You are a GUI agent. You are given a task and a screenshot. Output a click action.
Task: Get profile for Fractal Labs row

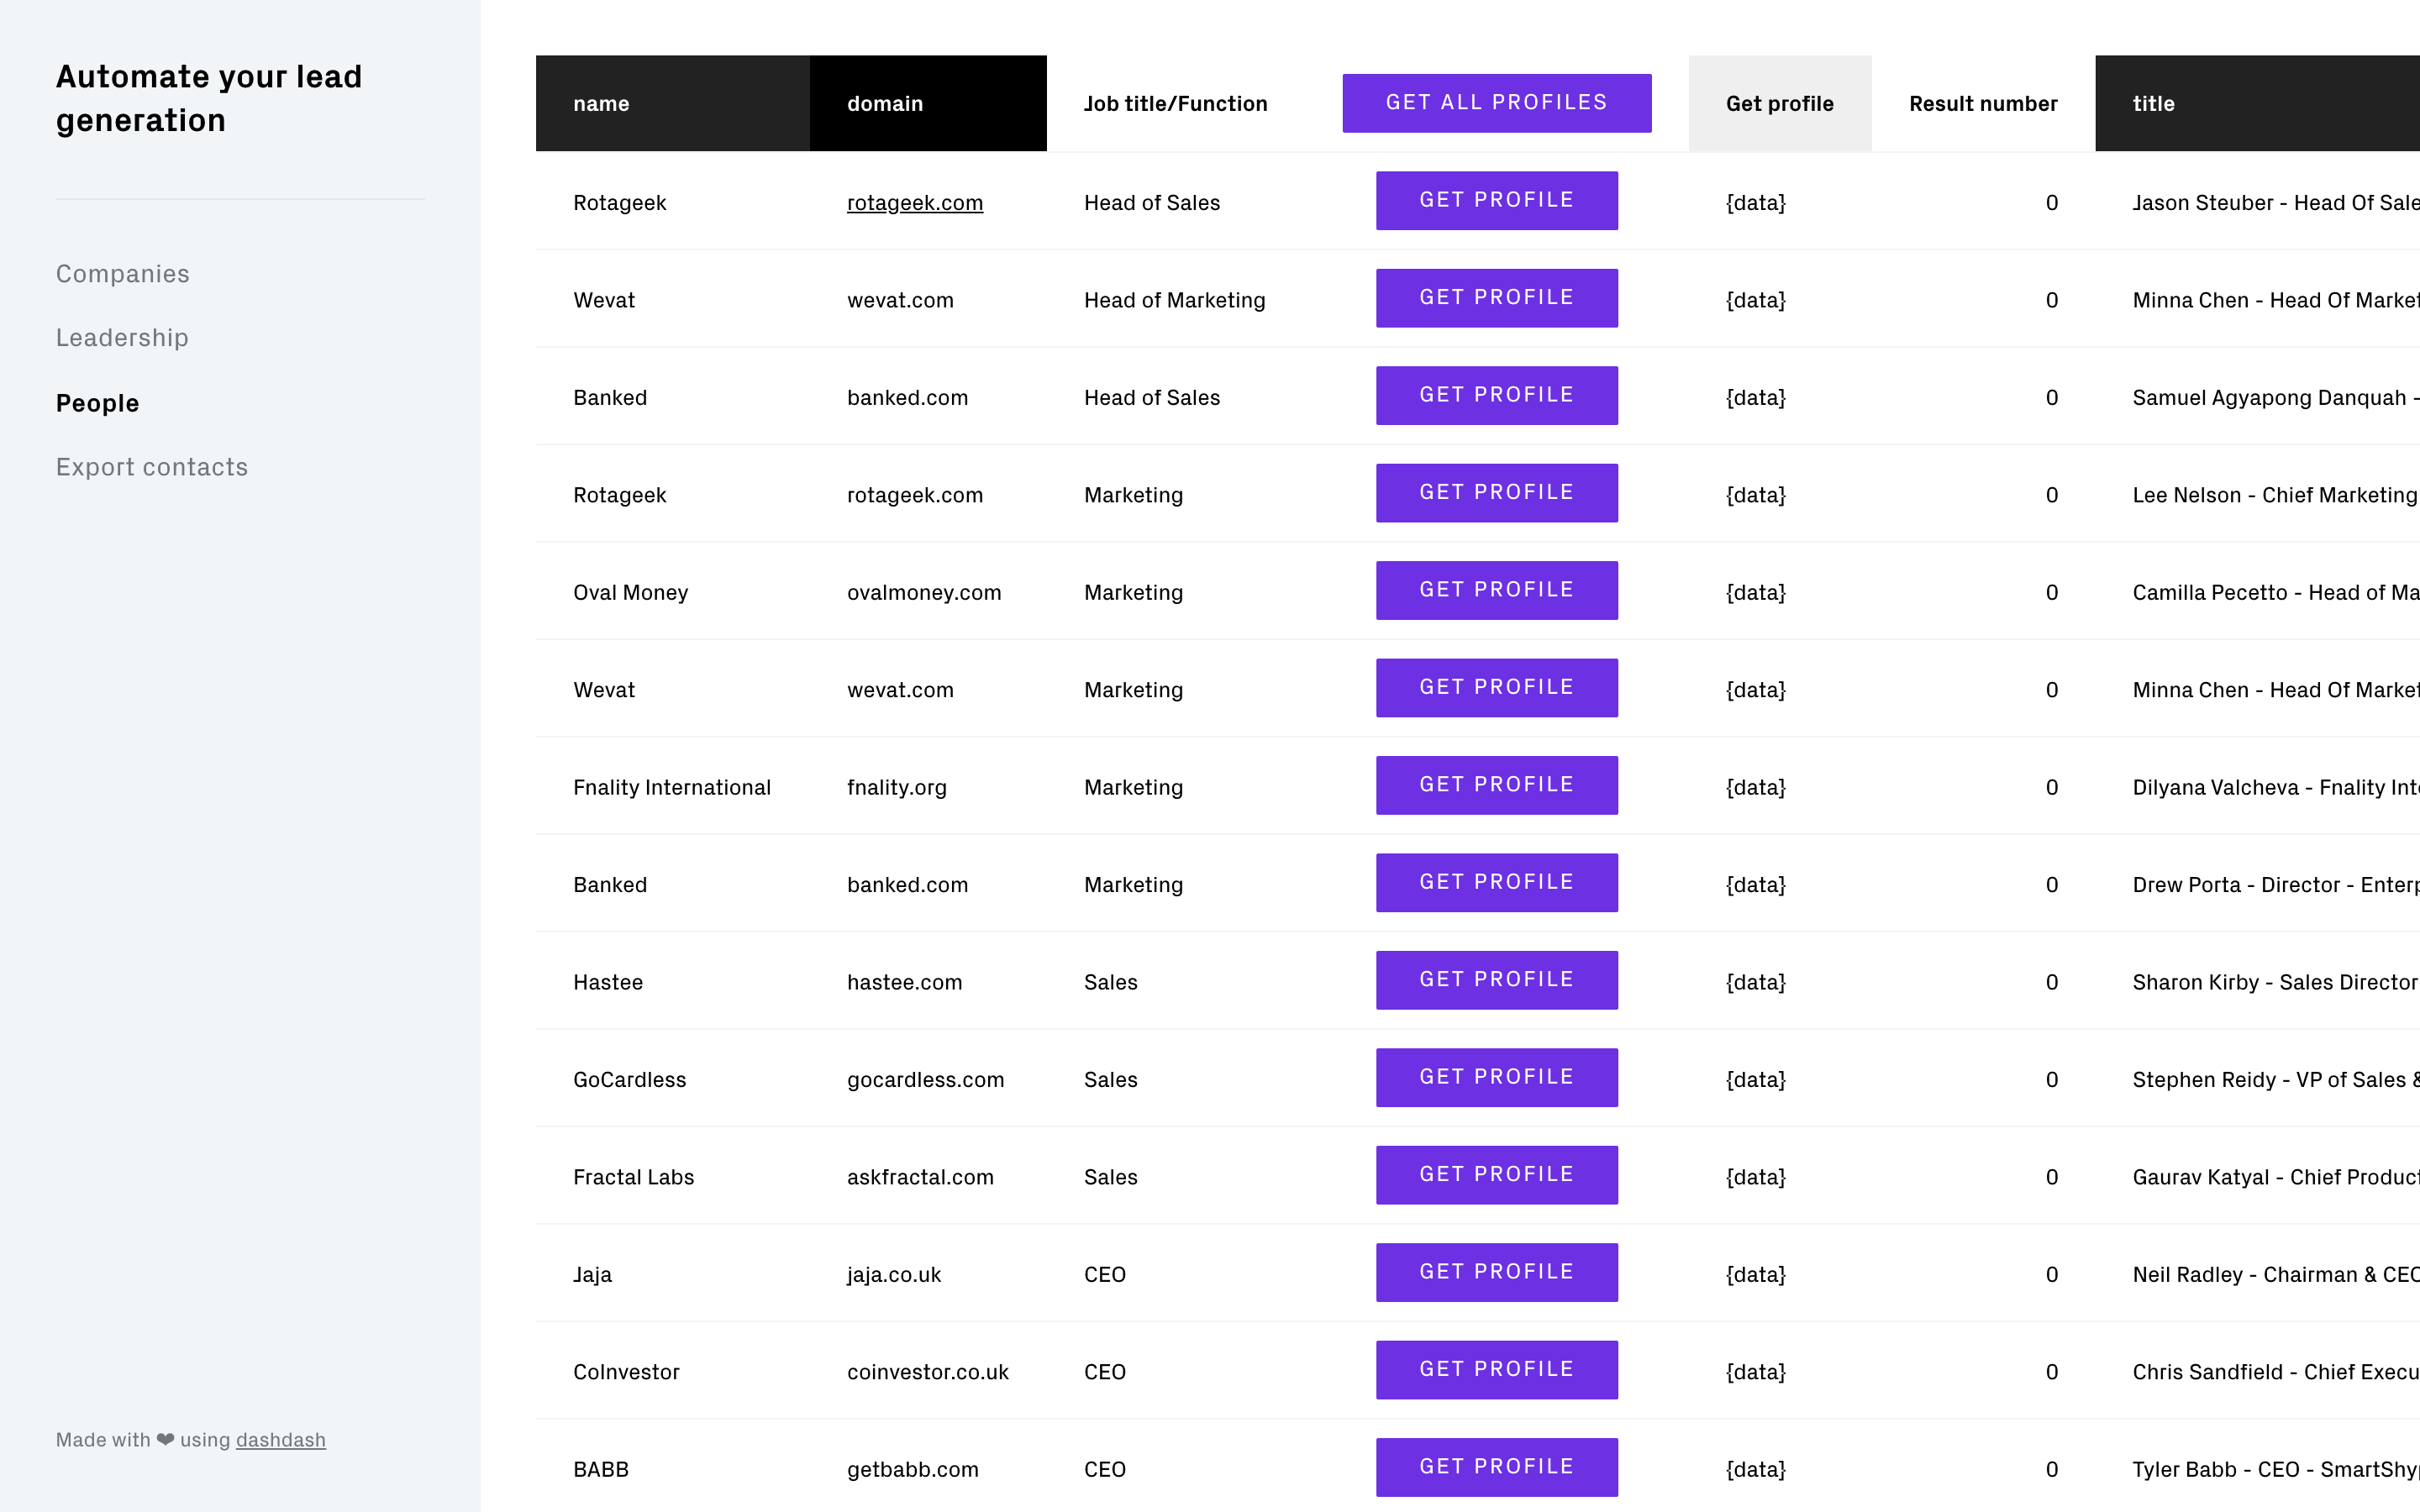[x=1496, y=1175]
